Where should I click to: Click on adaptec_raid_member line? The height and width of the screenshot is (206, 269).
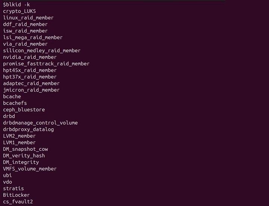[x=31, y=83]
